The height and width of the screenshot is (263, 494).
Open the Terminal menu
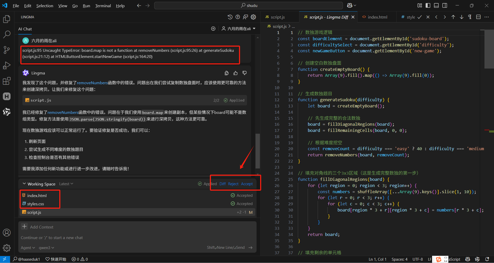pos(103,5)
